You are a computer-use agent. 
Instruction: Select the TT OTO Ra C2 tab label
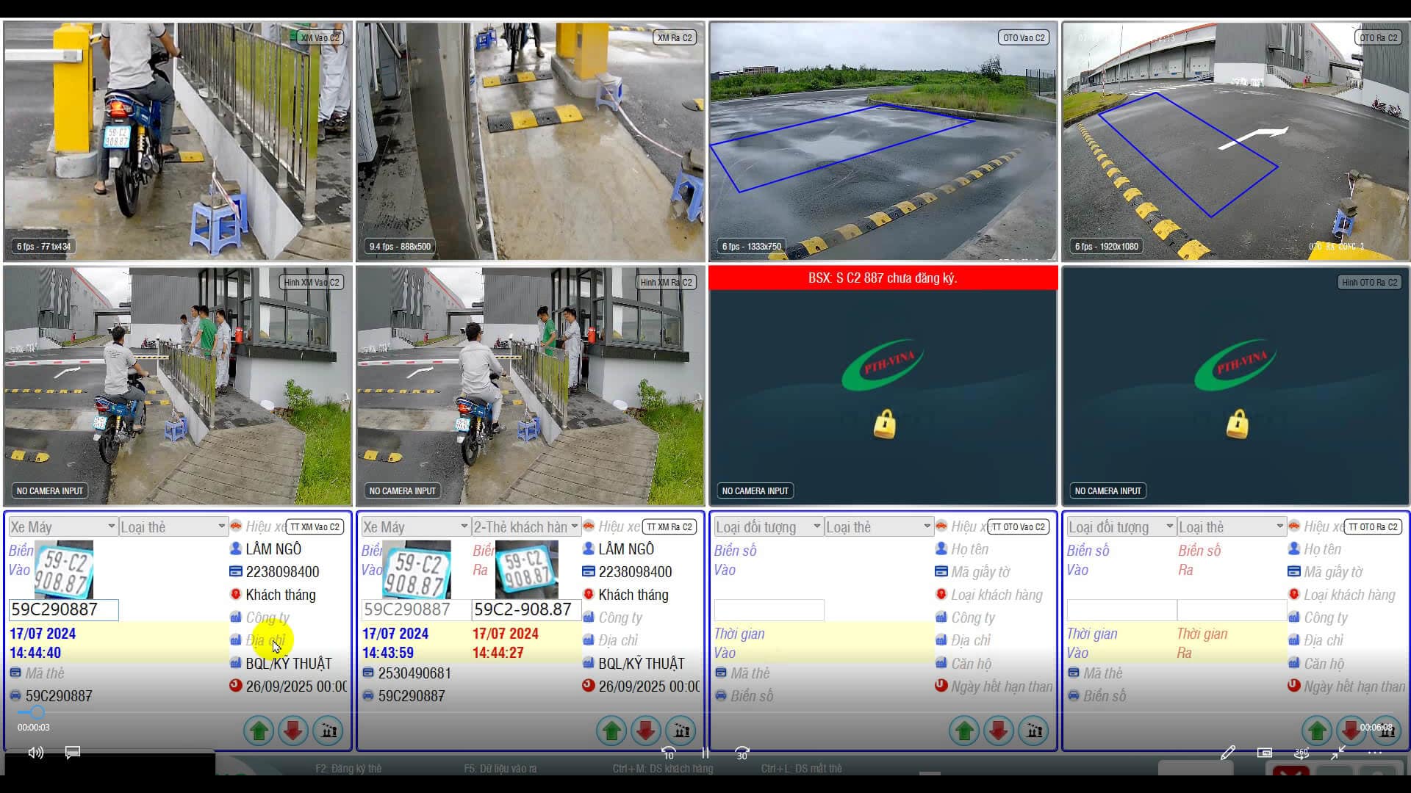pos(1373,526)
